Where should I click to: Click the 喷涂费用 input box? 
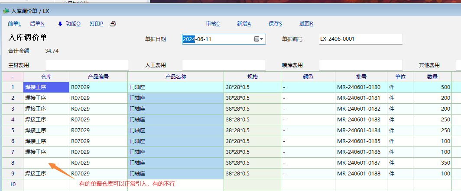pos(360,65)
